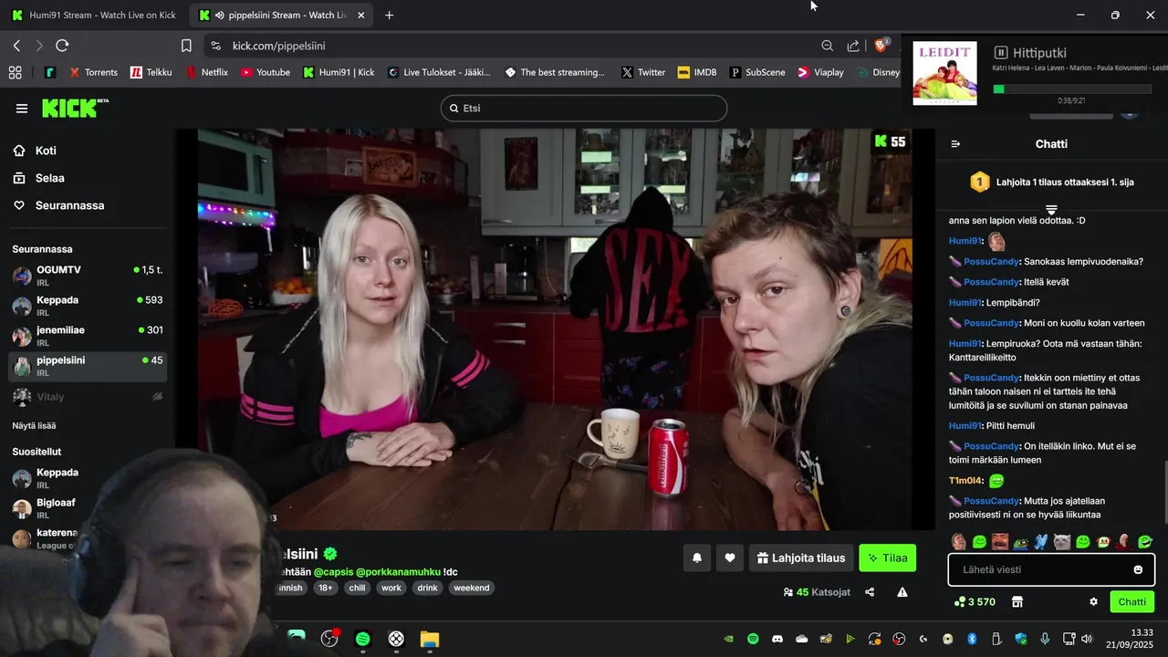This screenshot has height=657, width=1168.
Task: Click the volume icon in system tray
Action: [1087, 639]
